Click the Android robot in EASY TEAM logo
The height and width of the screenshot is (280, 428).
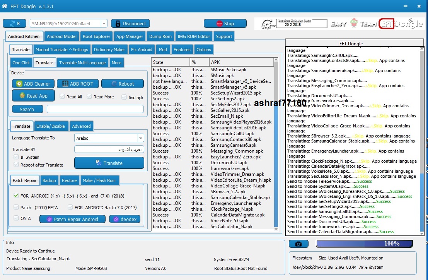tap(354, 23)
